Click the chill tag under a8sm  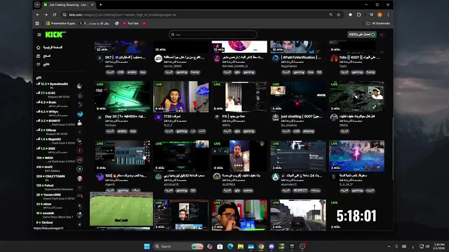(120, 72)
